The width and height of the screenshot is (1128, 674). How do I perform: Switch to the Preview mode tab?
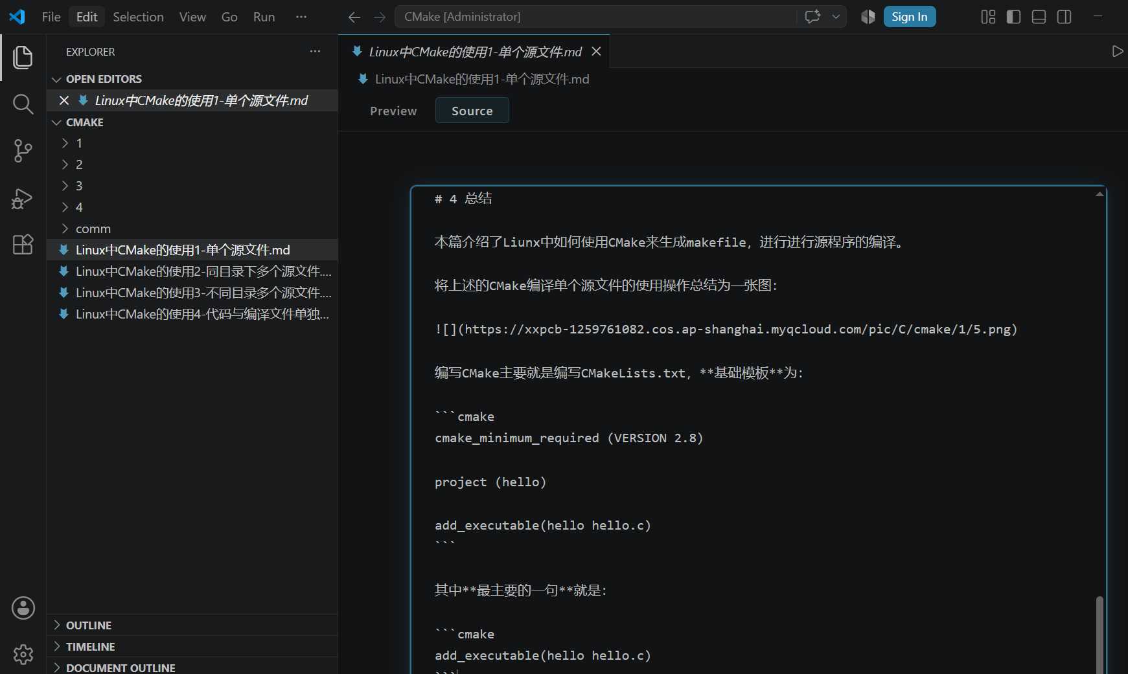pos(393,111)
